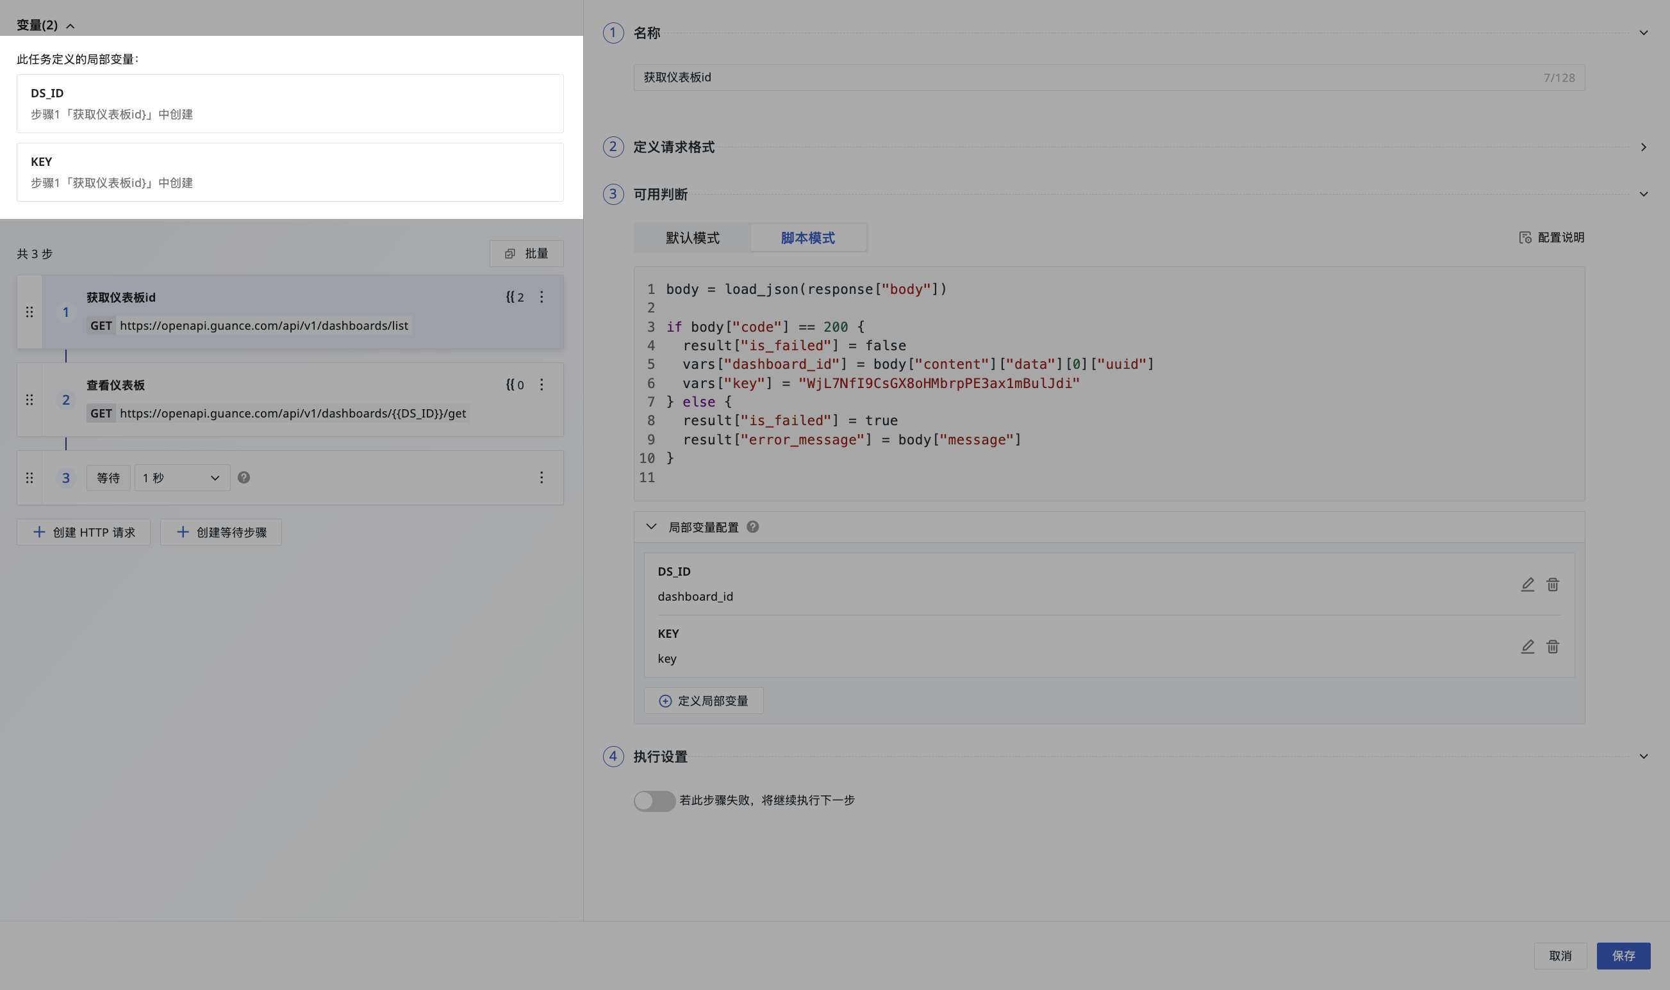Toggle continue-on-failure switch
This screenshot has width=1670, height=990.
(x=654, y=800)
